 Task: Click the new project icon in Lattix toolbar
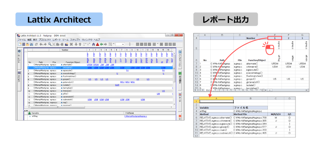[20, 44]
